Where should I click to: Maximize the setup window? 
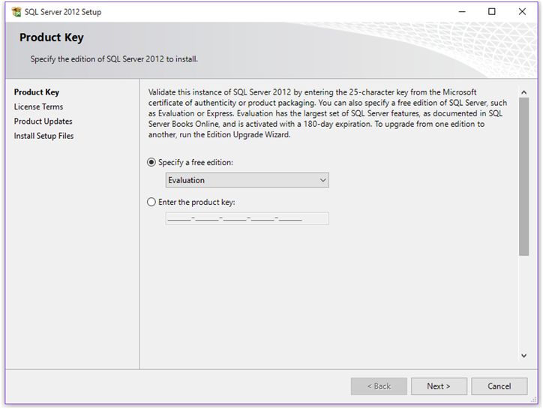point(491,12)
